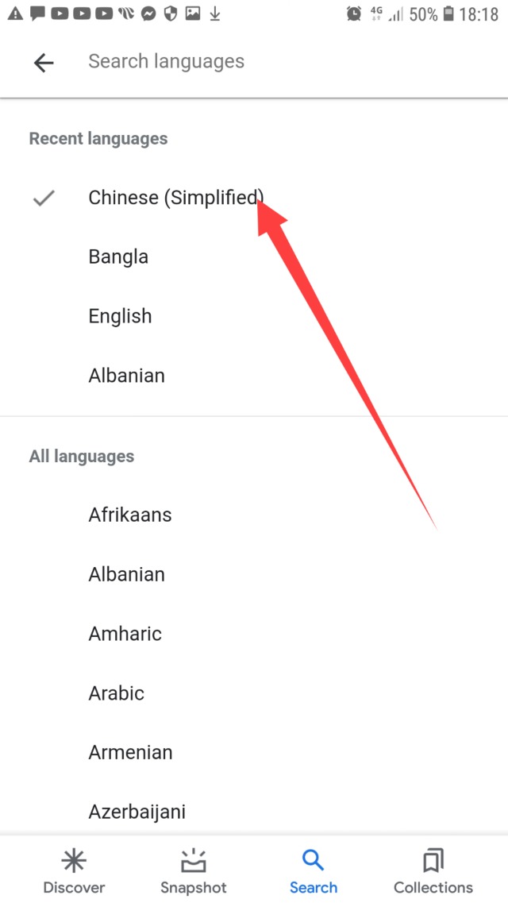Pick Afrikaans from All languages
This screenshot has height=903, width=508.
(x=130, y=515)
